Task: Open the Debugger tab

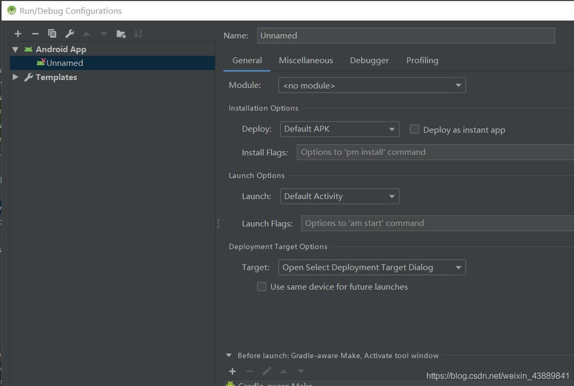Action: 369,60
